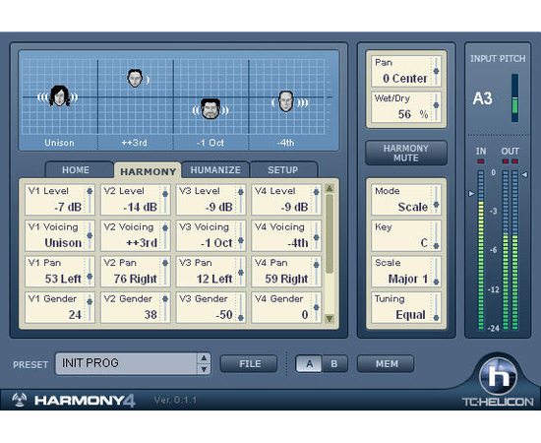Select the long-haired Unison voice face icon

[x=59, y=96]
